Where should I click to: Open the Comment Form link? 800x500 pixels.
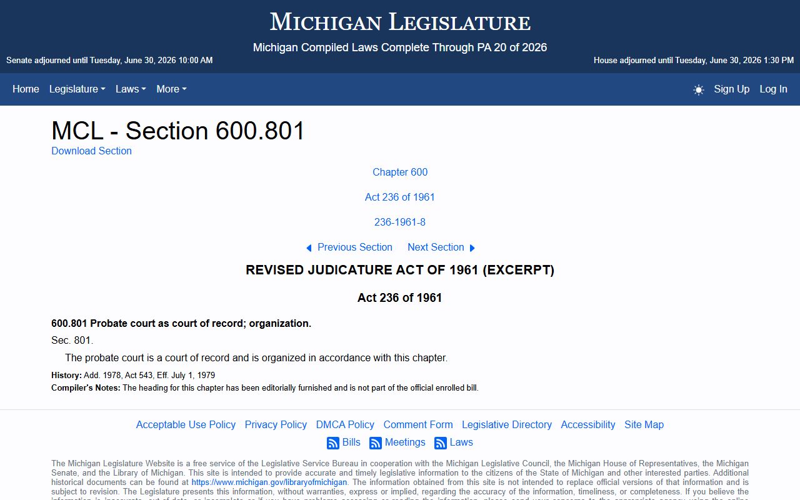click(x=418, y=424)
